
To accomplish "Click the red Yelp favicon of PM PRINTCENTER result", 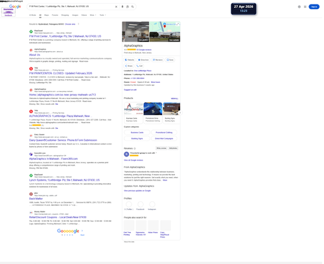I will pos(31,69).
